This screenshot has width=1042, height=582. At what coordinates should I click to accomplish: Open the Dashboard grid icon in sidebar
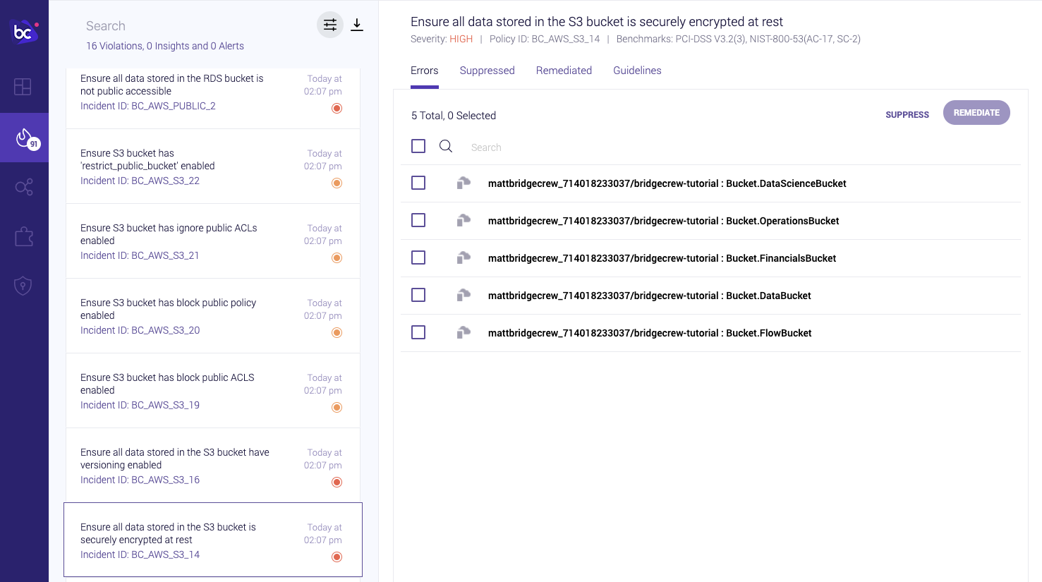coord(23,87)
